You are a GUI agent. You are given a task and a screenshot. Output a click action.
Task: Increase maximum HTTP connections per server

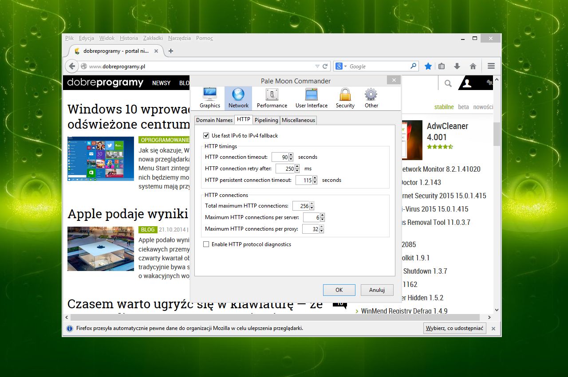click(x=322, y=215)
